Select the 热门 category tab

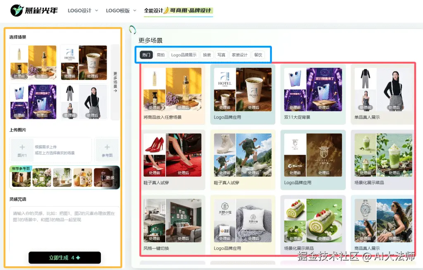click(146, 54)
